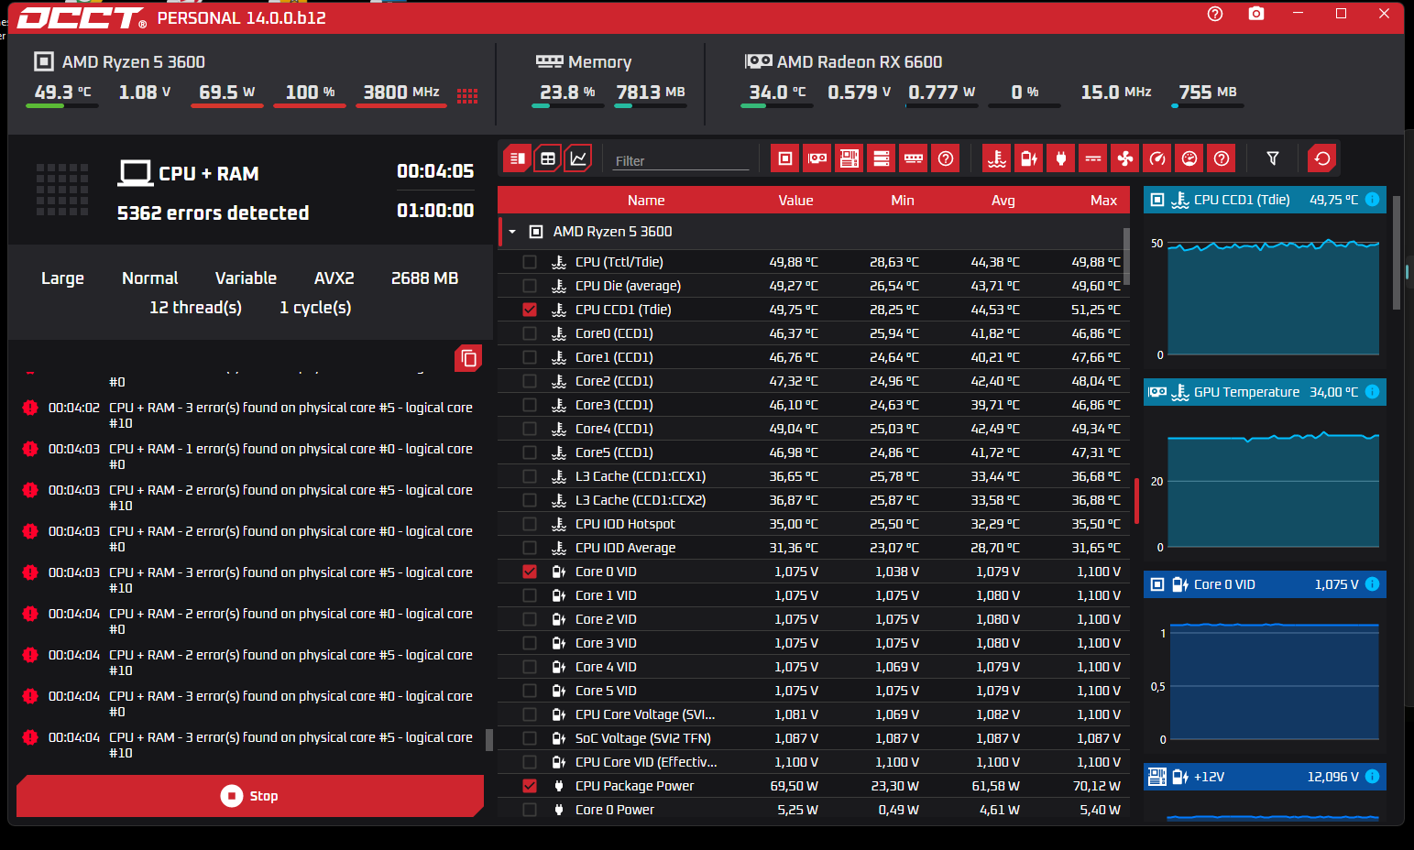Reset sensor min/max values
The height and width of the screenshot is (850, 1414).
pos(1321,158)
